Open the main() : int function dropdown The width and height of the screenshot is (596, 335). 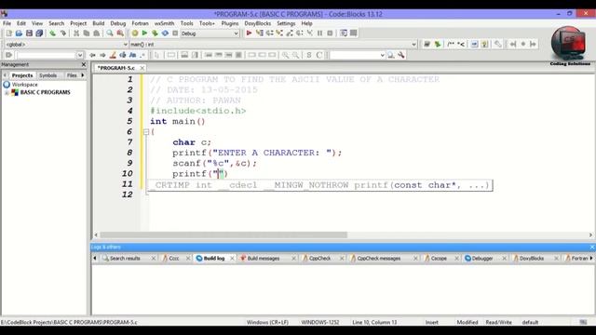pyautogui.click(x=413, y=45)
